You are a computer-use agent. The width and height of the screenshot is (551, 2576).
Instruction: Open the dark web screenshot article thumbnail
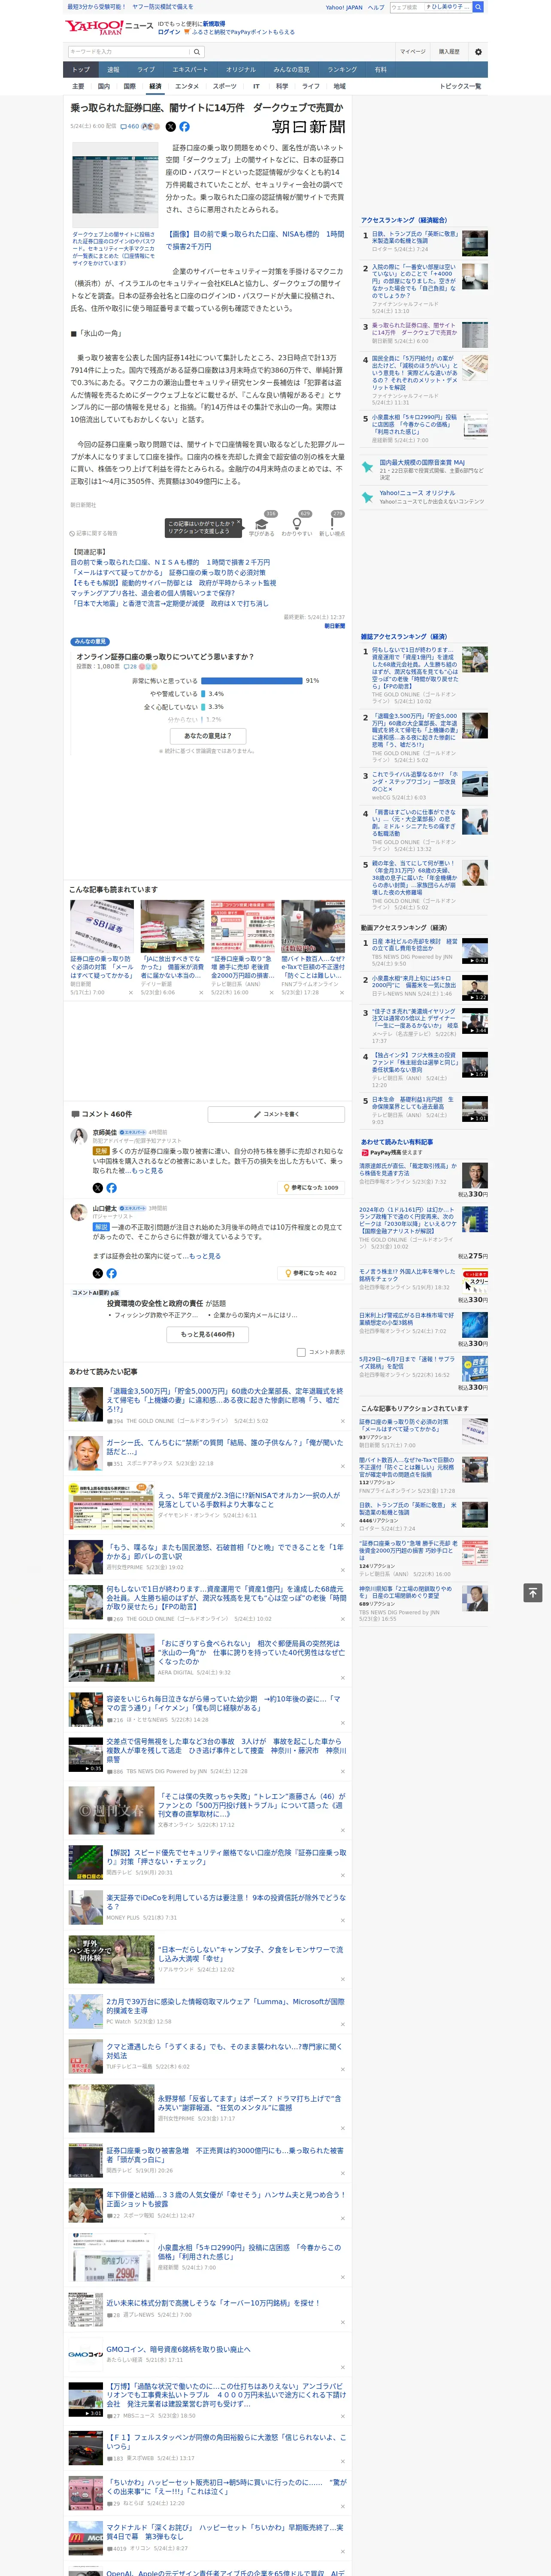pos(115,184)
